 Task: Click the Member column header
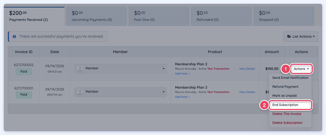(x=120, y=52)
